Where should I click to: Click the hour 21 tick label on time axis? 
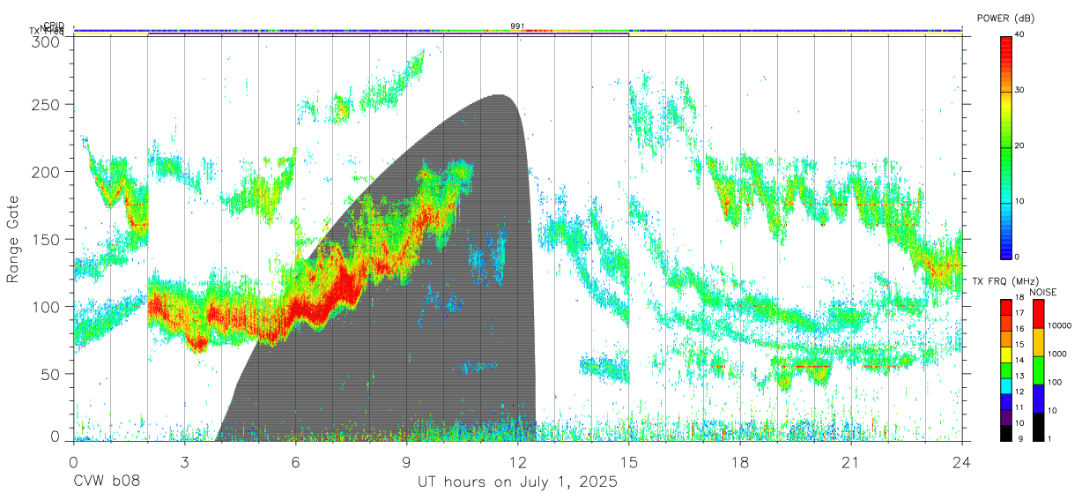[851, 462]
